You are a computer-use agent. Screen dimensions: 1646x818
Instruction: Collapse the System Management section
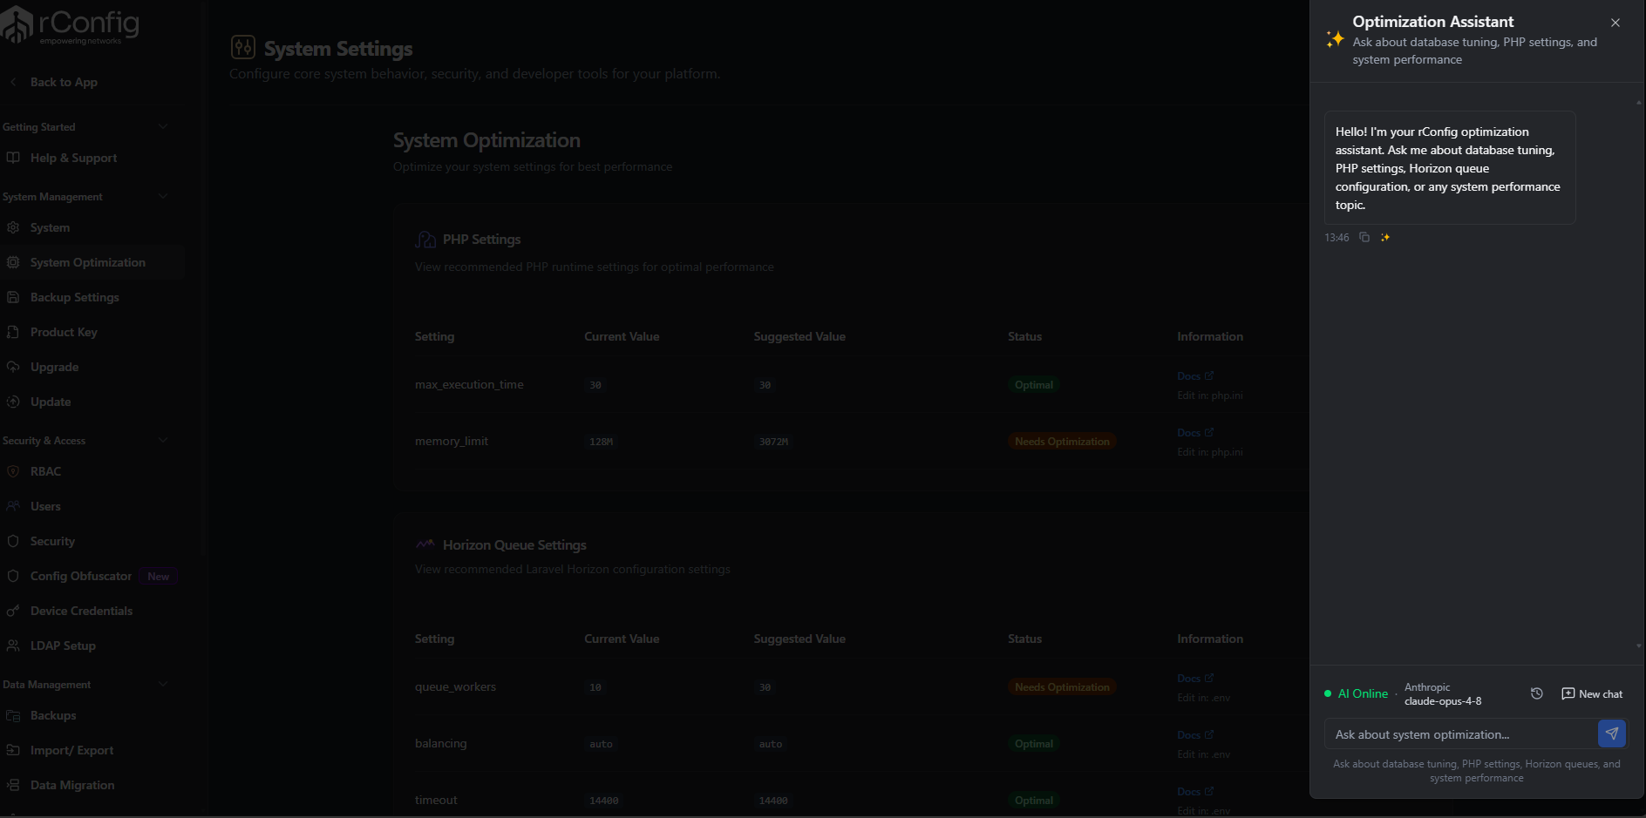coord(163,196)
